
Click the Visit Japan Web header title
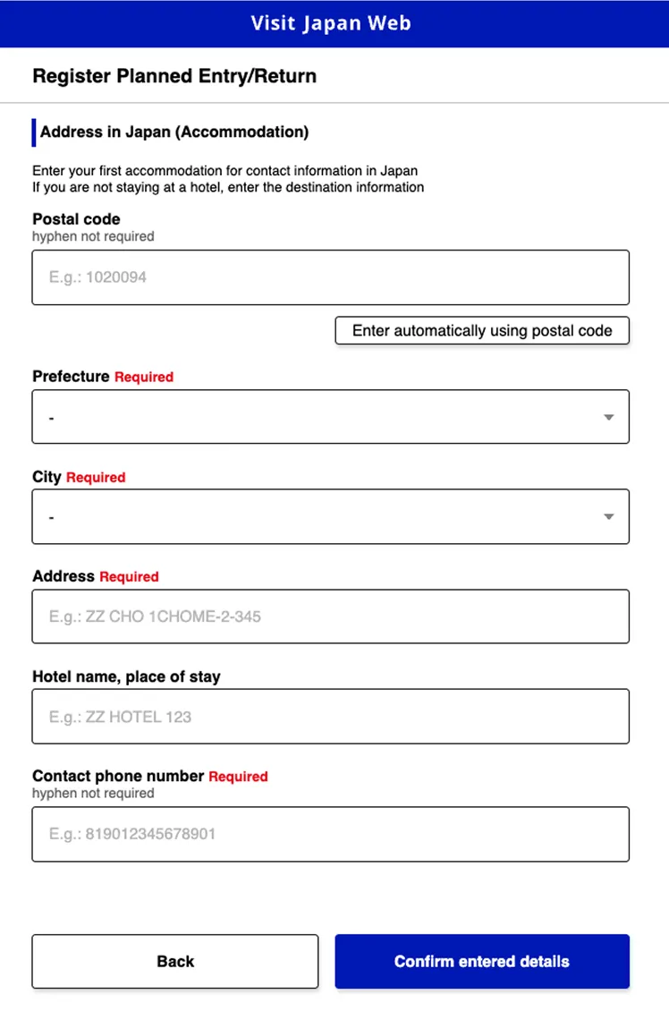point(332,23)
